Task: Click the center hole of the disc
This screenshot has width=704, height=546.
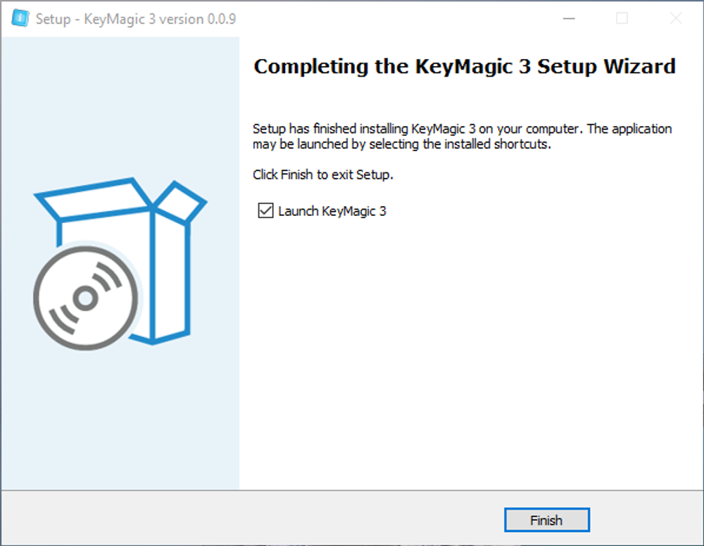Action: click(x=85, y=298)
